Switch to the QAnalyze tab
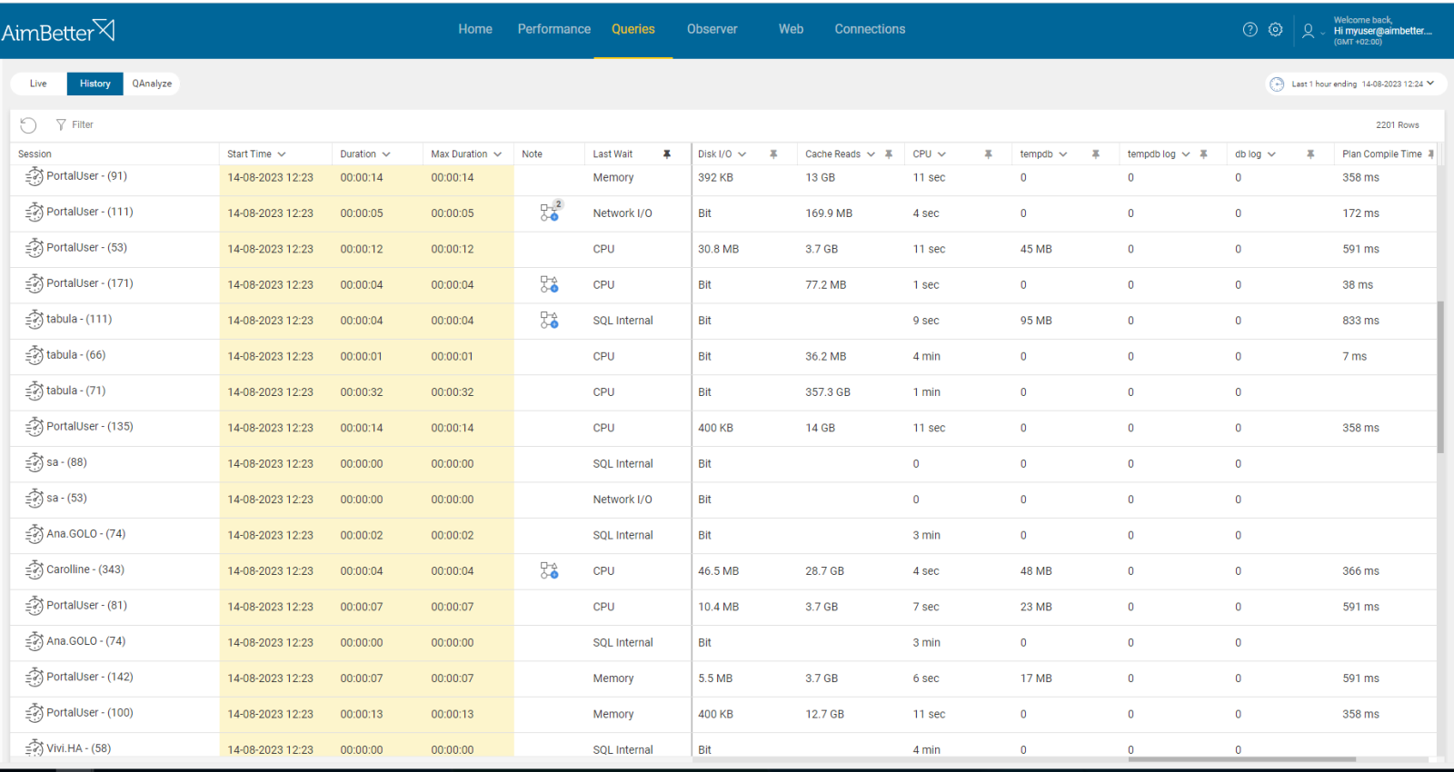 (x=152, y=84)
